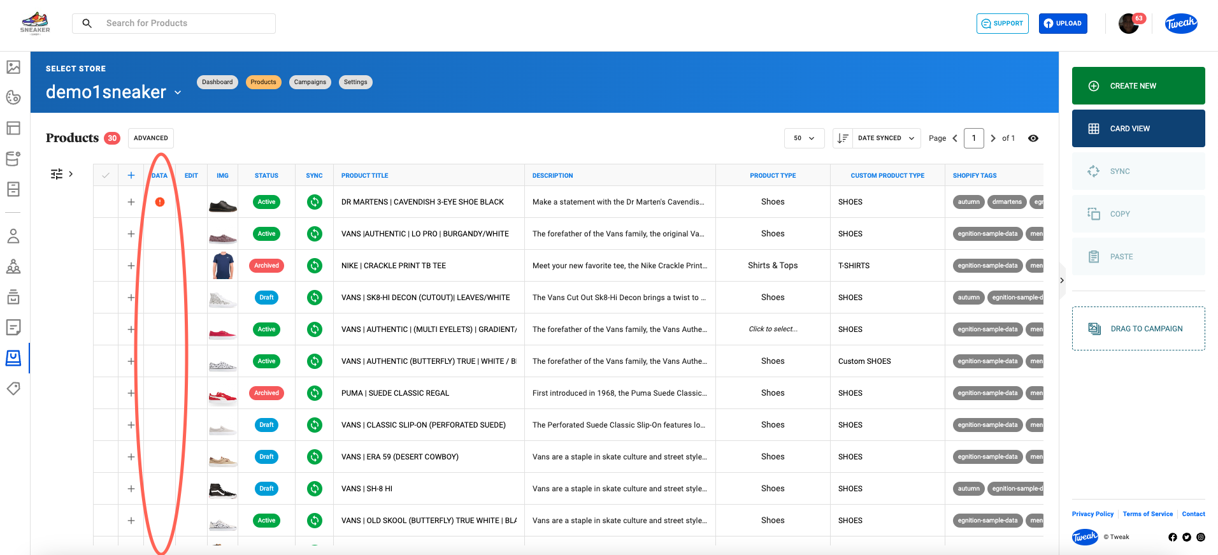Open the color palette sidebar icon

pos(13,97)
